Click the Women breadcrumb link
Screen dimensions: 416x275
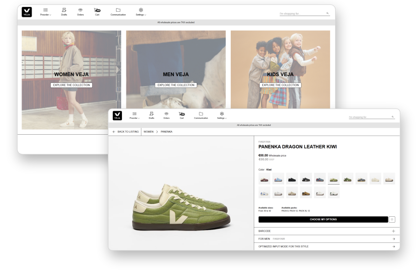[x=148, y=132]
